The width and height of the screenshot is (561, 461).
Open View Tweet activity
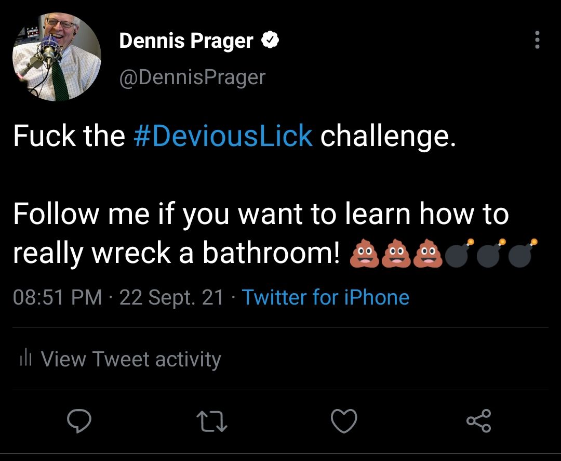131,358
